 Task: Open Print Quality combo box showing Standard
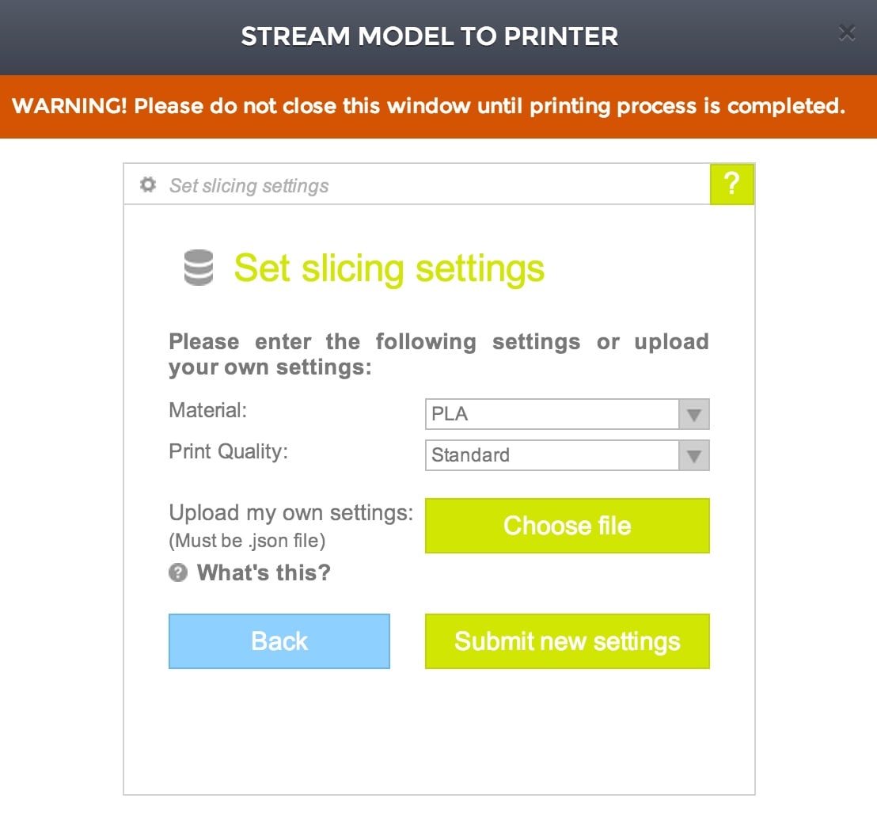tap(552, 455)
